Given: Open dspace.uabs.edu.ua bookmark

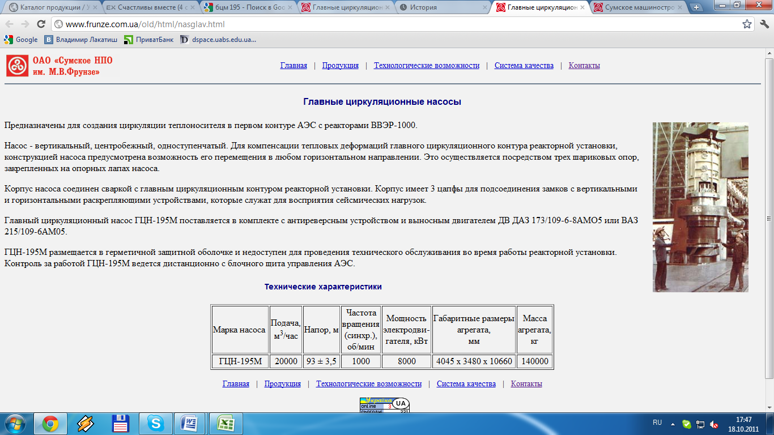Looking at the screenshot, I should 218,40.
